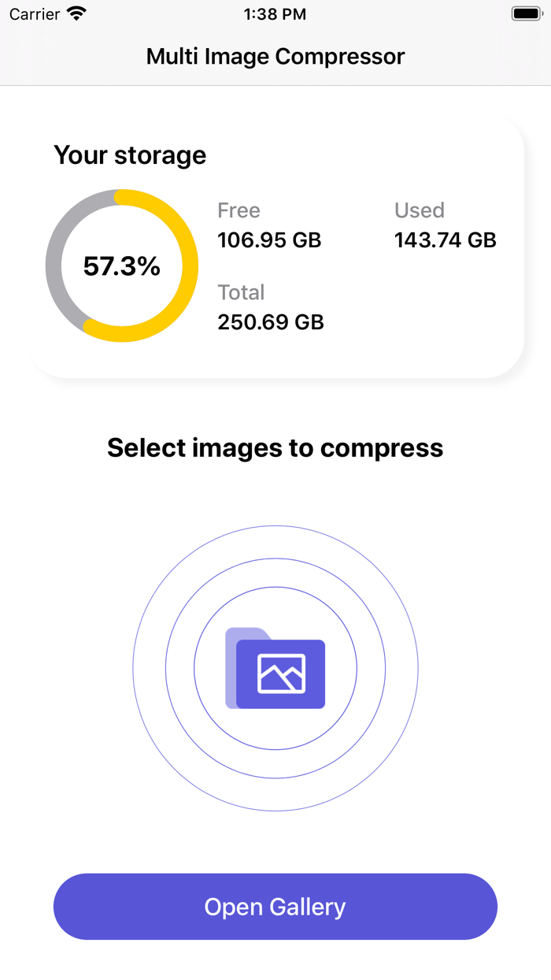This screenshot has height=980, width=551.
Task: Click the Your storage card heading
Action: (x=129, y=155)
